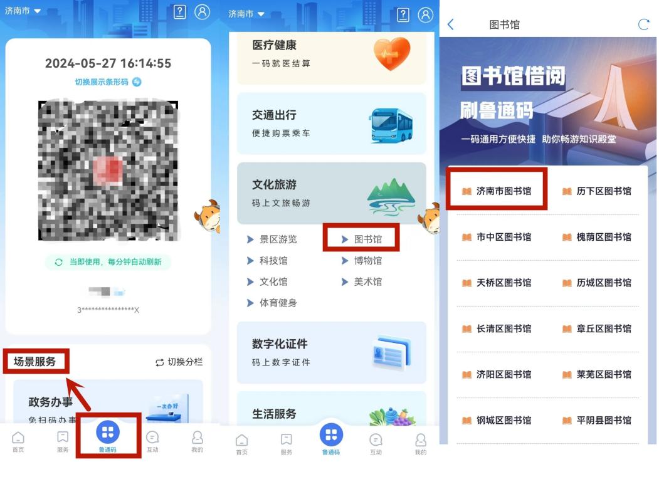Expand 数字化证件 card
The width and height of the screenshot is (659, 494).
(x=332, y=353)
